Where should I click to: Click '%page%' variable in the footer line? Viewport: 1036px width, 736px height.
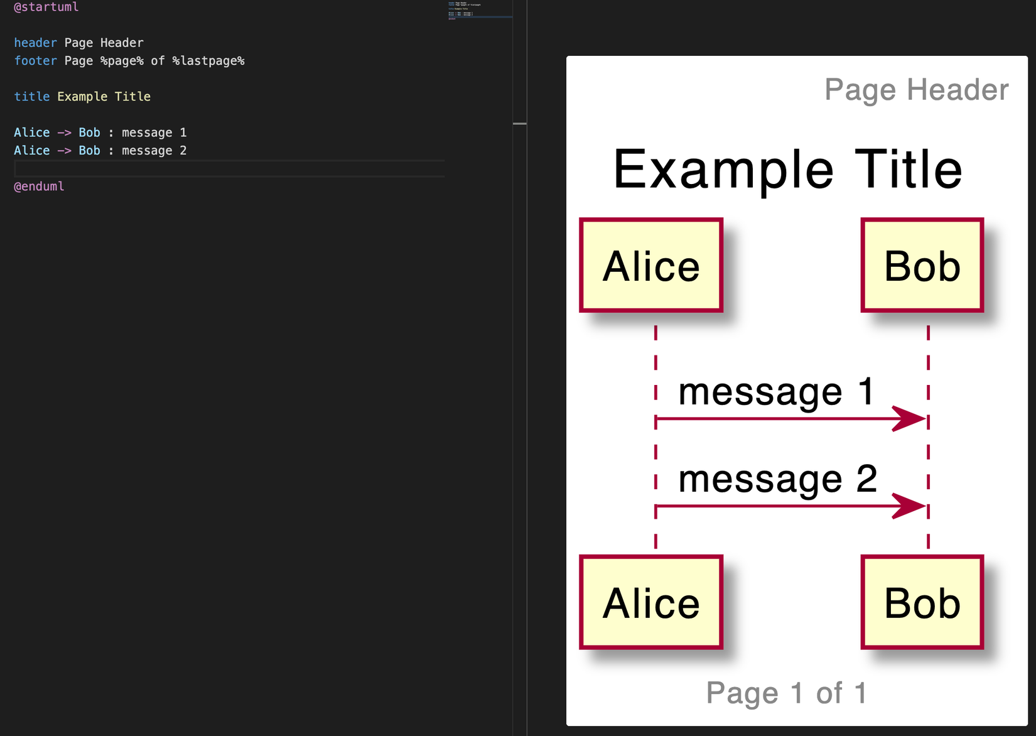[122, 61]
